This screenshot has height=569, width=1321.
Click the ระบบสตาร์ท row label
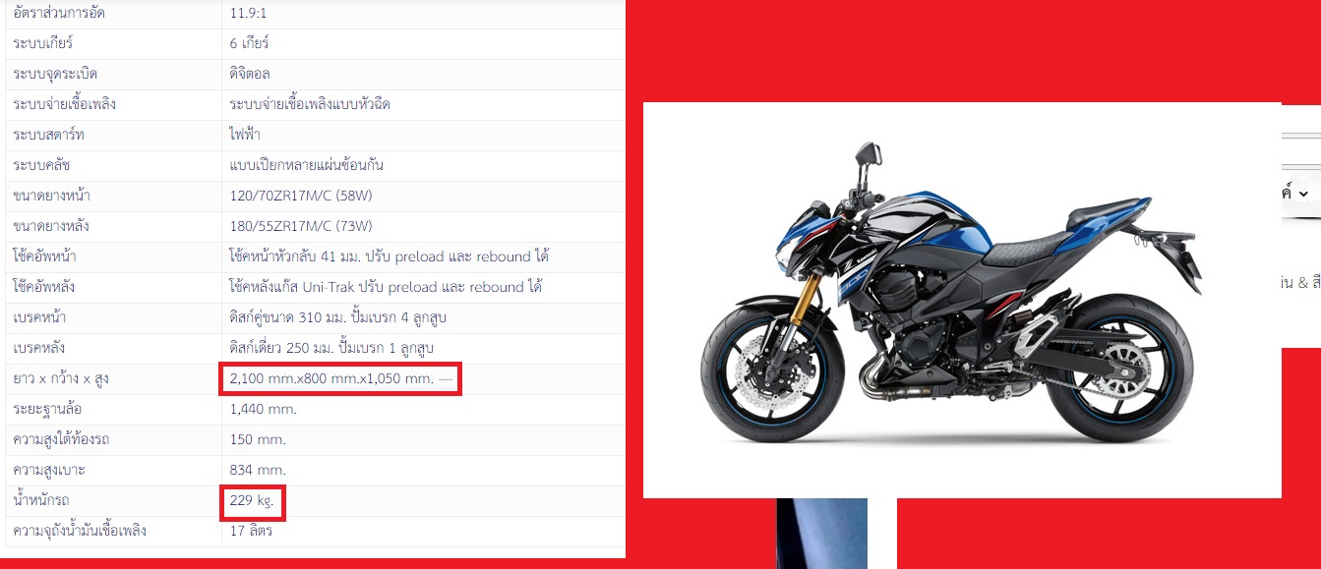47,135
